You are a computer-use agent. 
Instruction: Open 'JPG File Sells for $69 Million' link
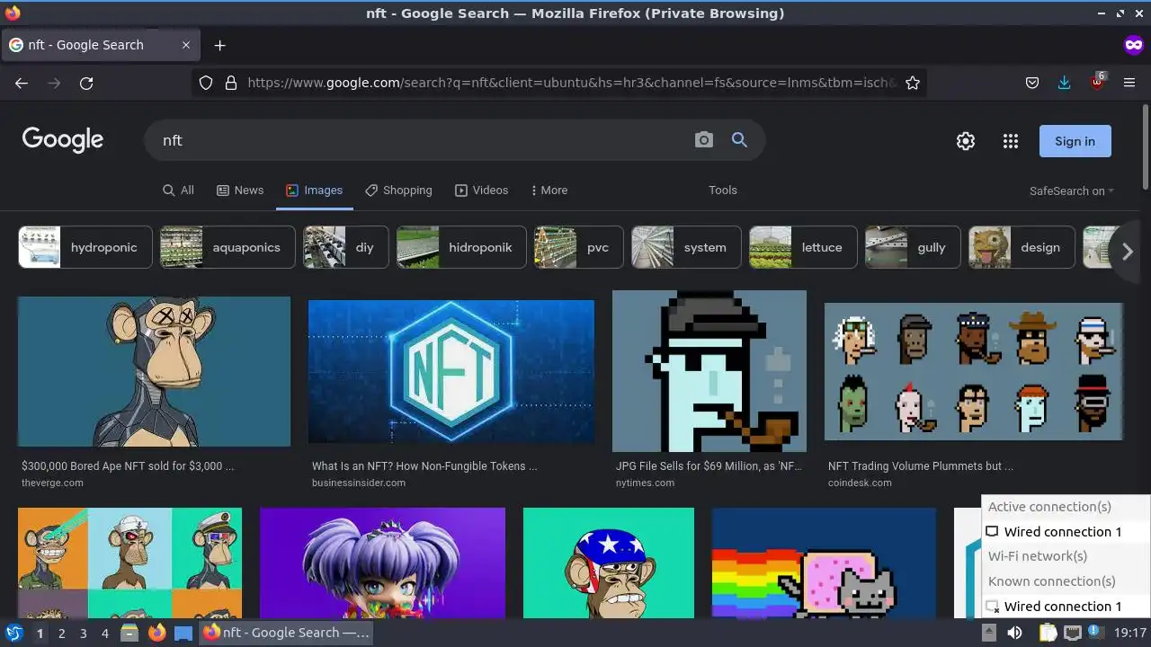click(x=709, y=466)
